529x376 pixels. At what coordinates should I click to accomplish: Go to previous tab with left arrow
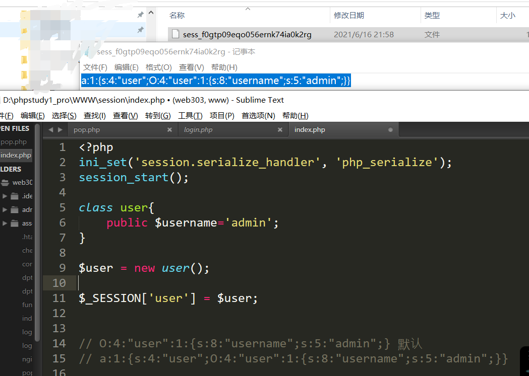pyautogui.click(x=50, y=129)
